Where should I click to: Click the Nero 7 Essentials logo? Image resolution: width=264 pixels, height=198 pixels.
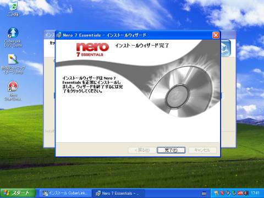tap(92, 50)
